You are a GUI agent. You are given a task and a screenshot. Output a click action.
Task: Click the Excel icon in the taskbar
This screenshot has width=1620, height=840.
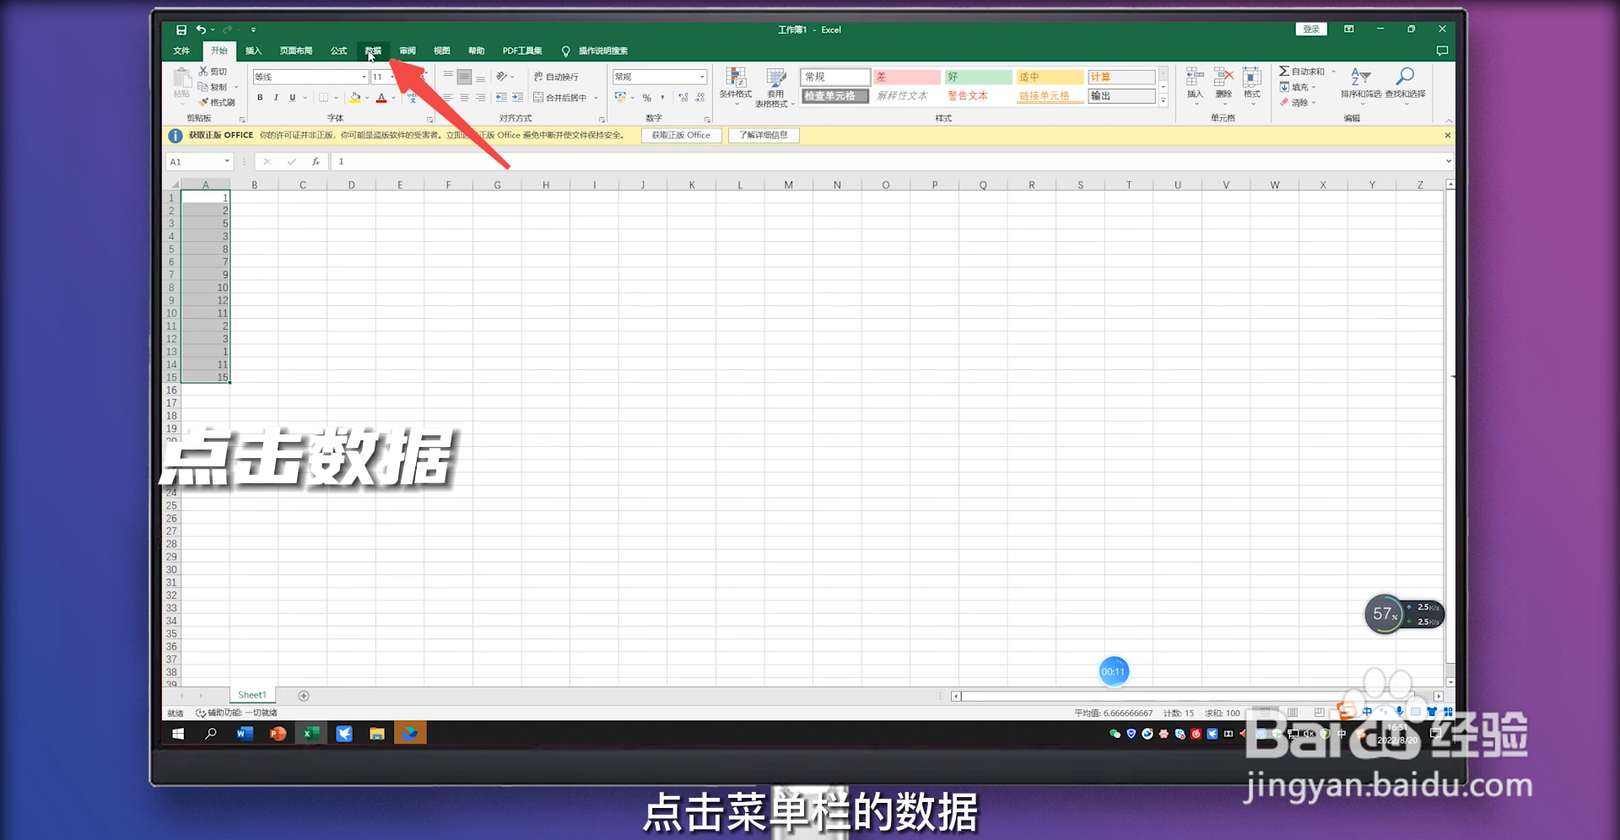coord(310,733)
